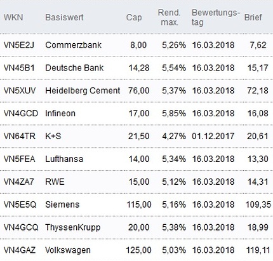This screenshot has height=261, width=273.
Task: Sort by Rend. max. header
Action: tap(169, 17)
